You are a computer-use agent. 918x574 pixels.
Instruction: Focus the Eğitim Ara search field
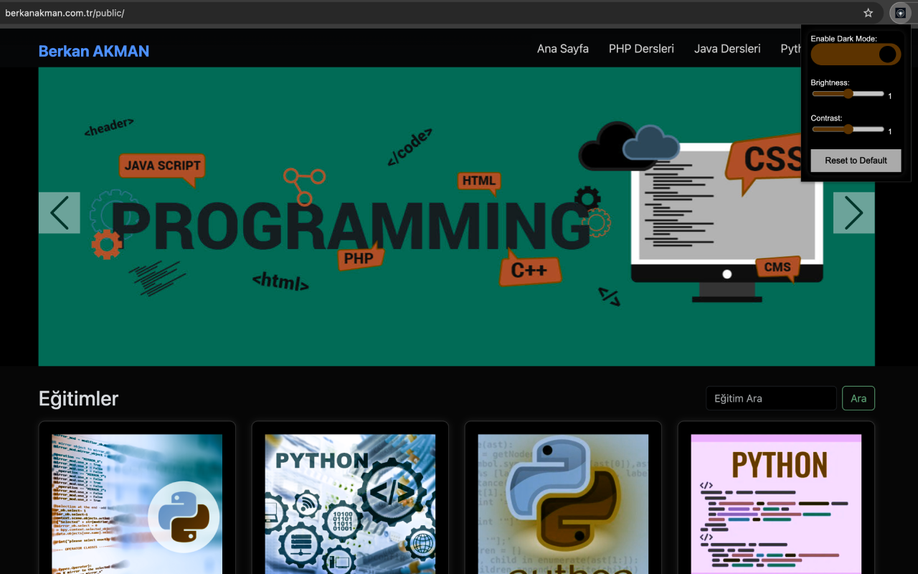click(x=771, y=398)
